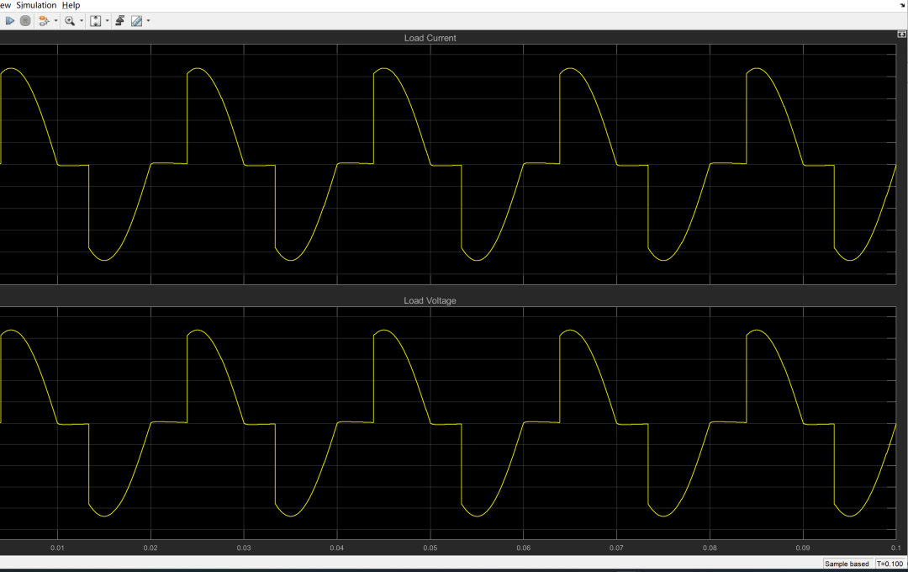Open the Help menu
The image size is (908, 572).
(x=71, y=5)
